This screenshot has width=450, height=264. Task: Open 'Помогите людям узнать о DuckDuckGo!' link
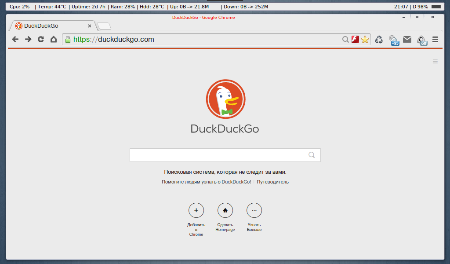(207, 182)
